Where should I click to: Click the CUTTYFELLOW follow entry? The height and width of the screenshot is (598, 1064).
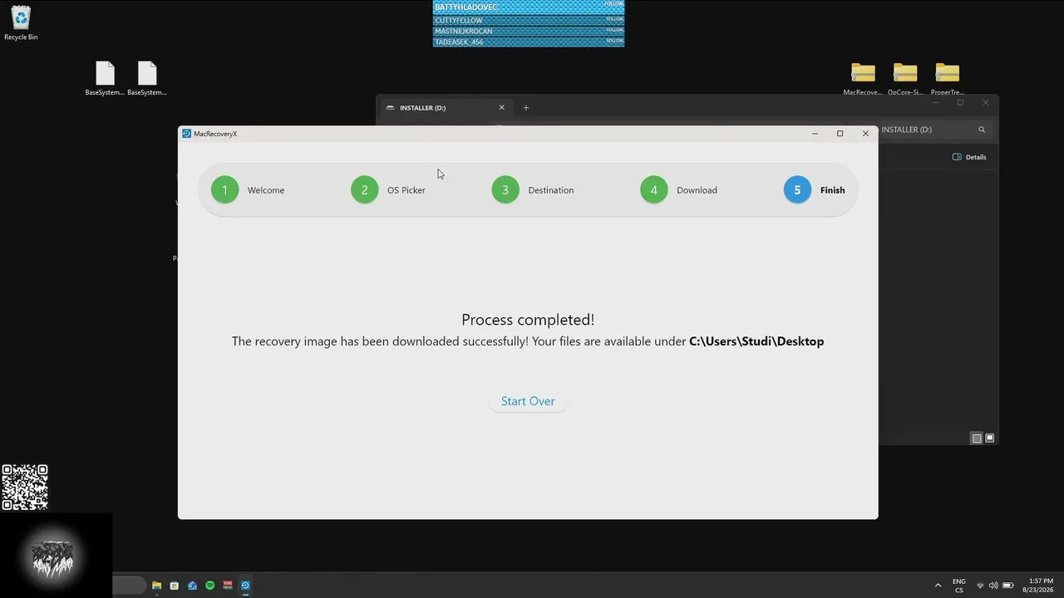529,20
